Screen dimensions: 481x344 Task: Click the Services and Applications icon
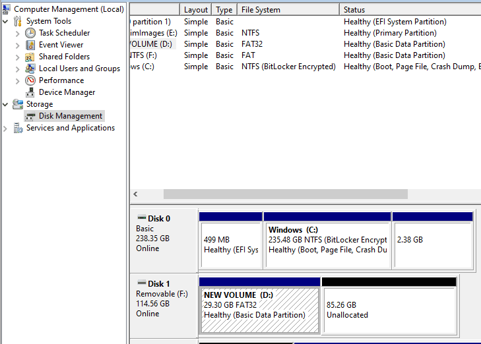tap(18, 128)
